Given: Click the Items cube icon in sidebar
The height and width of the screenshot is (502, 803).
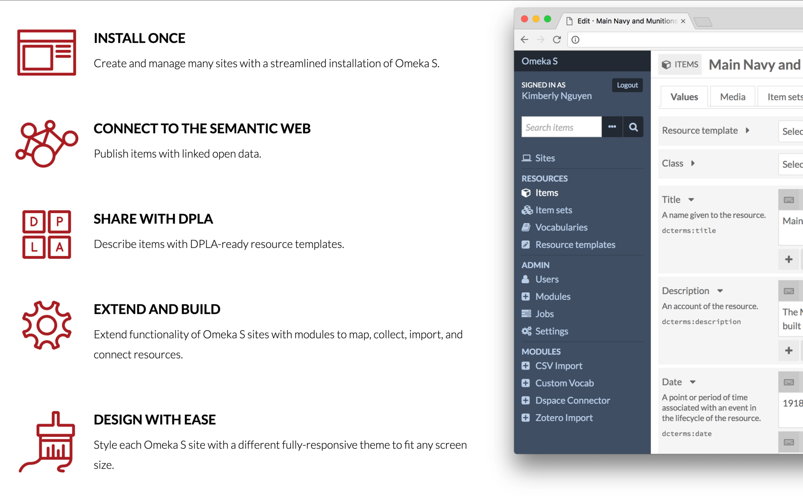Looking at the screenshot, I should click(x=526, y=193).
